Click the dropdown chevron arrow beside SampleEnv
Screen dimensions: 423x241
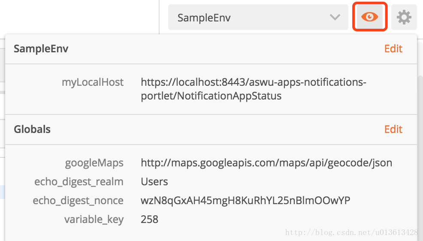[x=335, y=18]
